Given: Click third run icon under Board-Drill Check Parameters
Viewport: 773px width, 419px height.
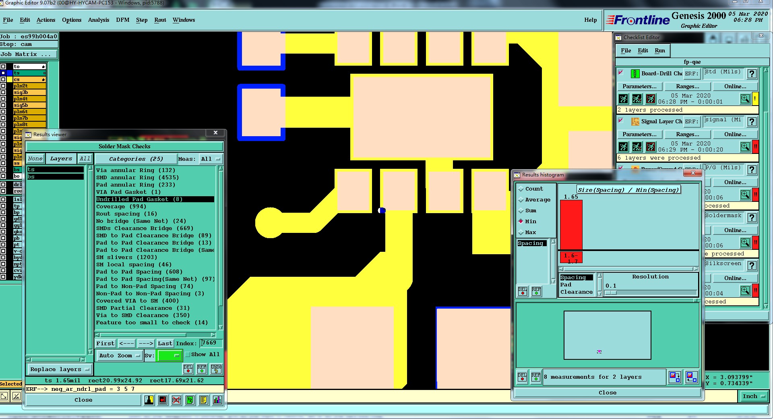Looking at the screenshot, I should tap(651, 98).
